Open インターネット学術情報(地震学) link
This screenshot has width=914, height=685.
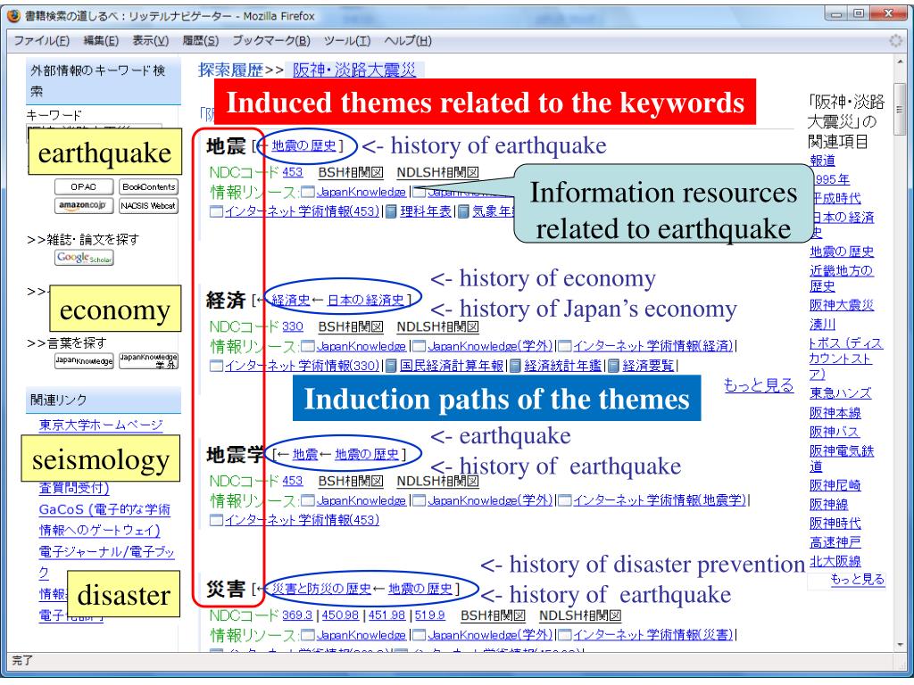660,500
